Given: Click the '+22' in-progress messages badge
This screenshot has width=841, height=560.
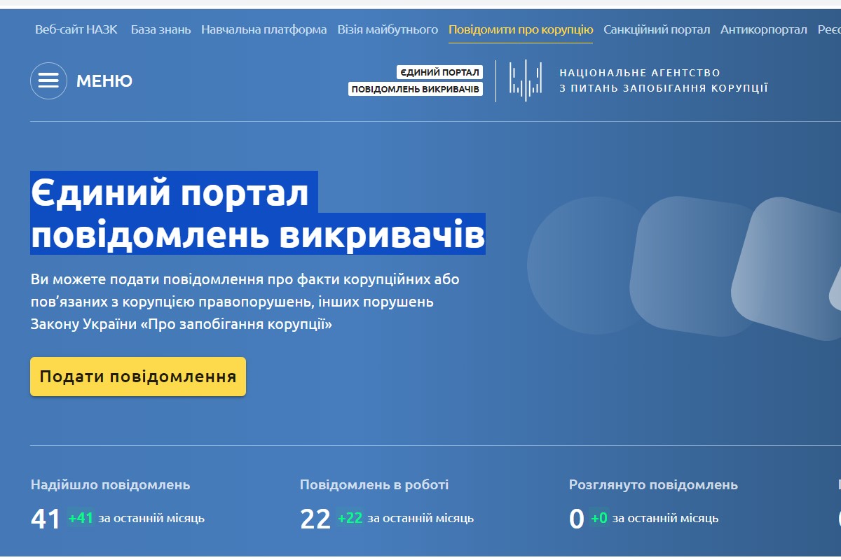Looking at the screenshot, I should tap(350, 519).
